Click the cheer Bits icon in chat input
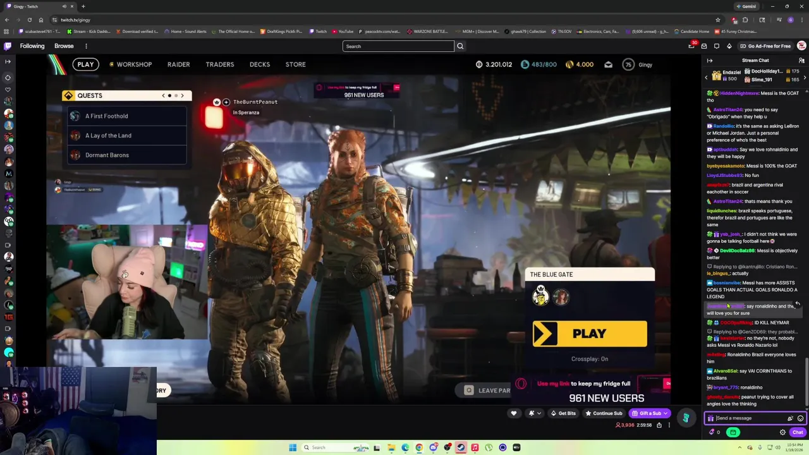Viewport: 809px width, 455px height. 790,418
